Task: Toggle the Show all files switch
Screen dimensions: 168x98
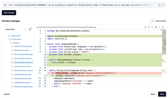Action: (x=152, y=21)
